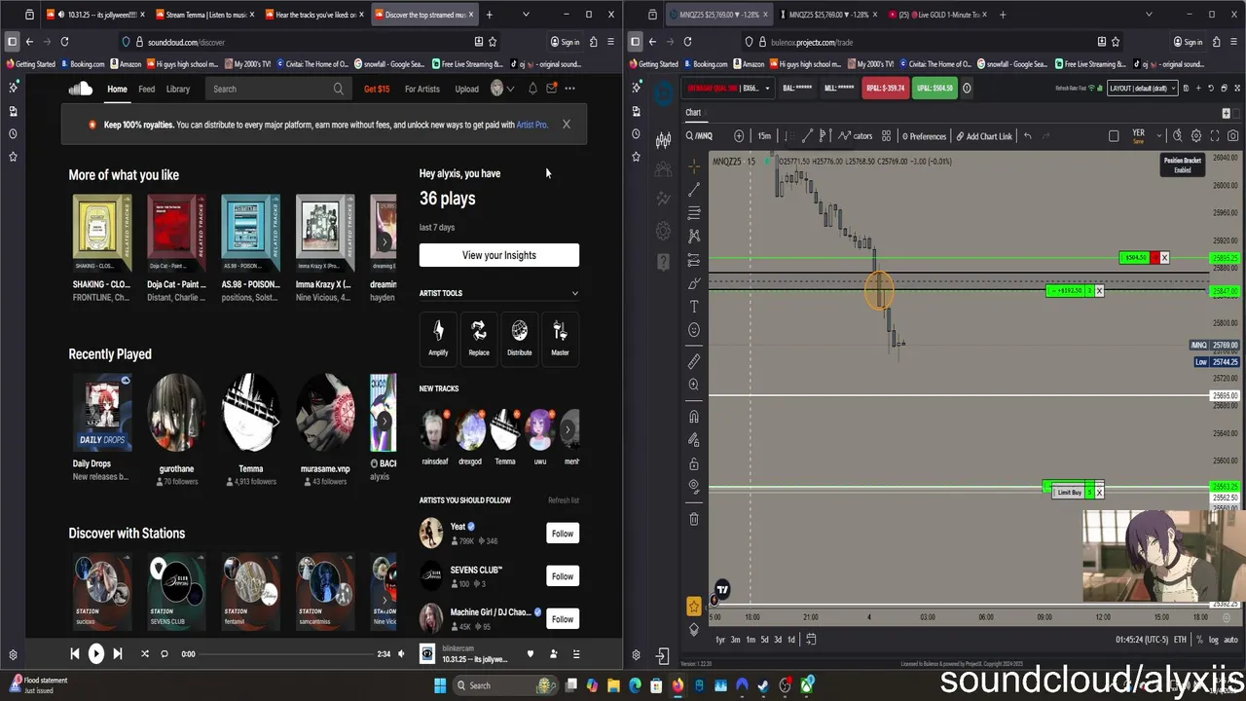Viewport: 1246px width, 701px height.
Task: Select the trend line drawing tool
Action: pos(694,189)
